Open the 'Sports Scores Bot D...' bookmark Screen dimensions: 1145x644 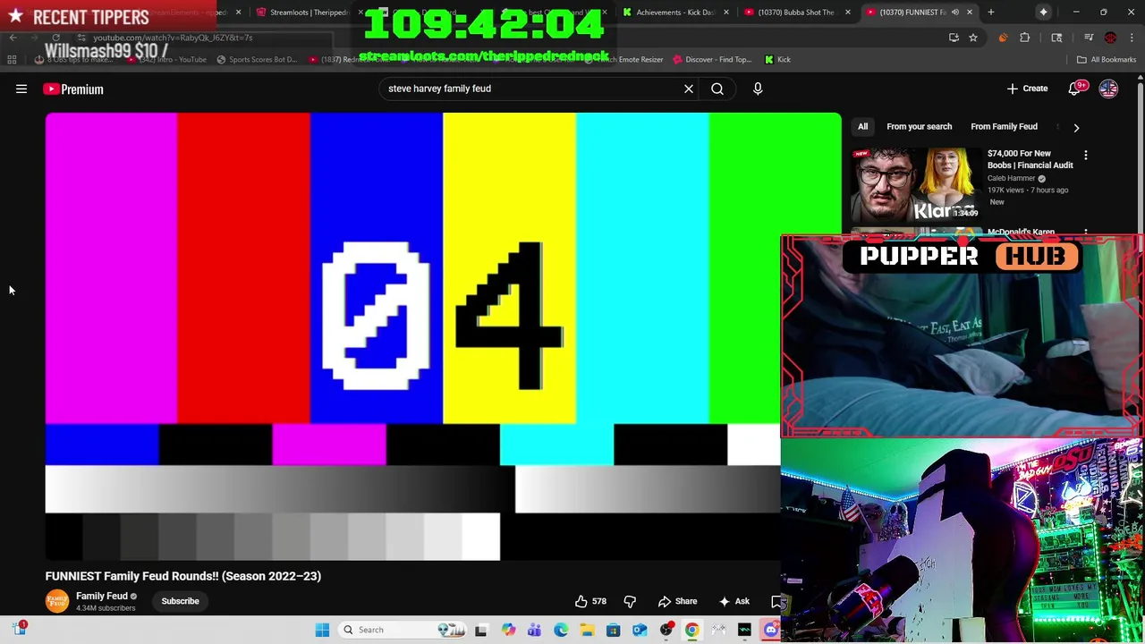pos(256,60)
